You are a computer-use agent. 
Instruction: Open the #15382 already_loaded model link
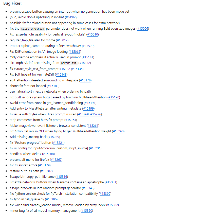click(x=113, y=205)
